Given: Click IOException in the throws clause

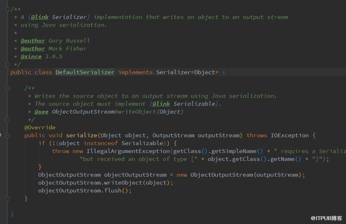Looking at the screenshot, I should 290,135.
